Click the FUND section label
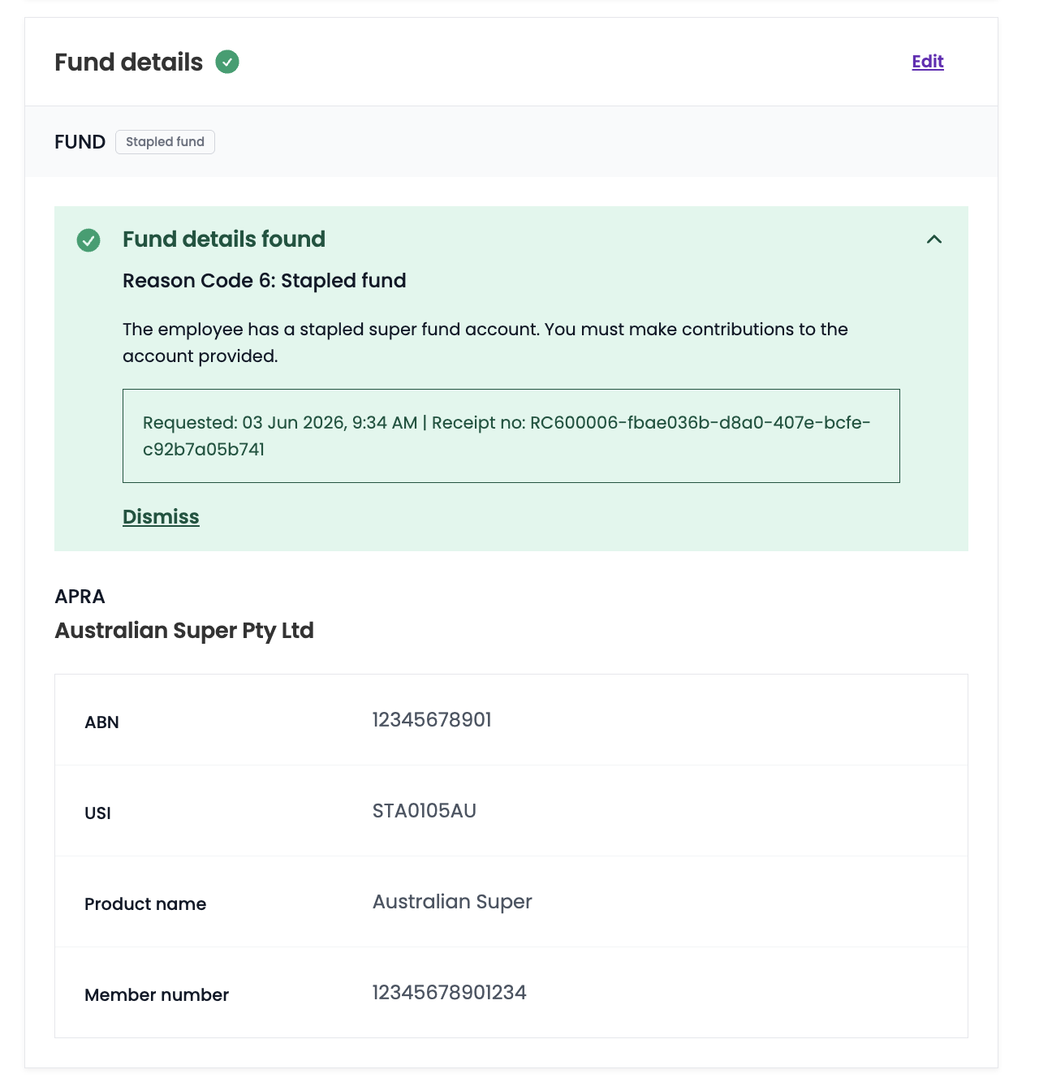This screenshot has width=1052, height=1091. 80,142
